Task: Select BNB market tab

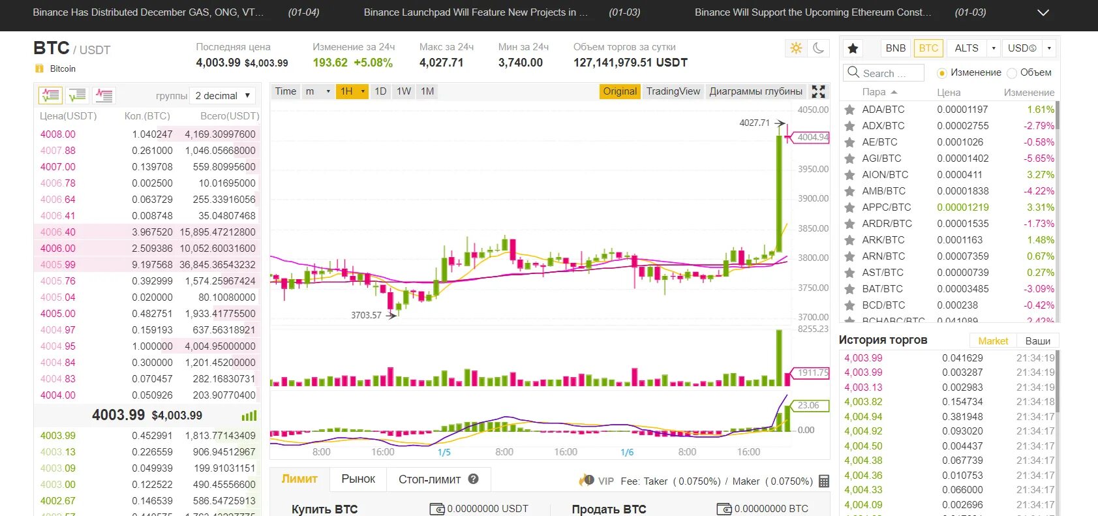Action: tap(895, 48)
